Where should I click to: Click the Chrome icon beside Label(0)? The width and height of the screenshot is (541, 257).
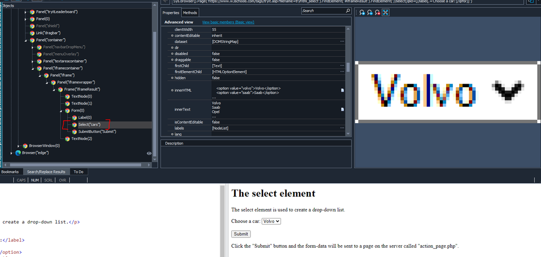tap(75, 118)
